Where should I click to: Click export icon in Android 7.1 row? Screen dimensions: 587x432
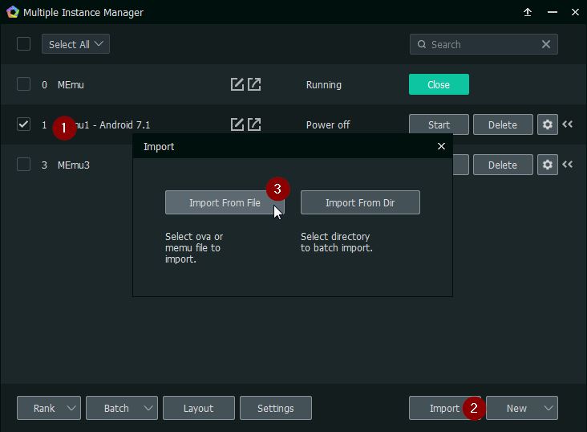point(254,124)
